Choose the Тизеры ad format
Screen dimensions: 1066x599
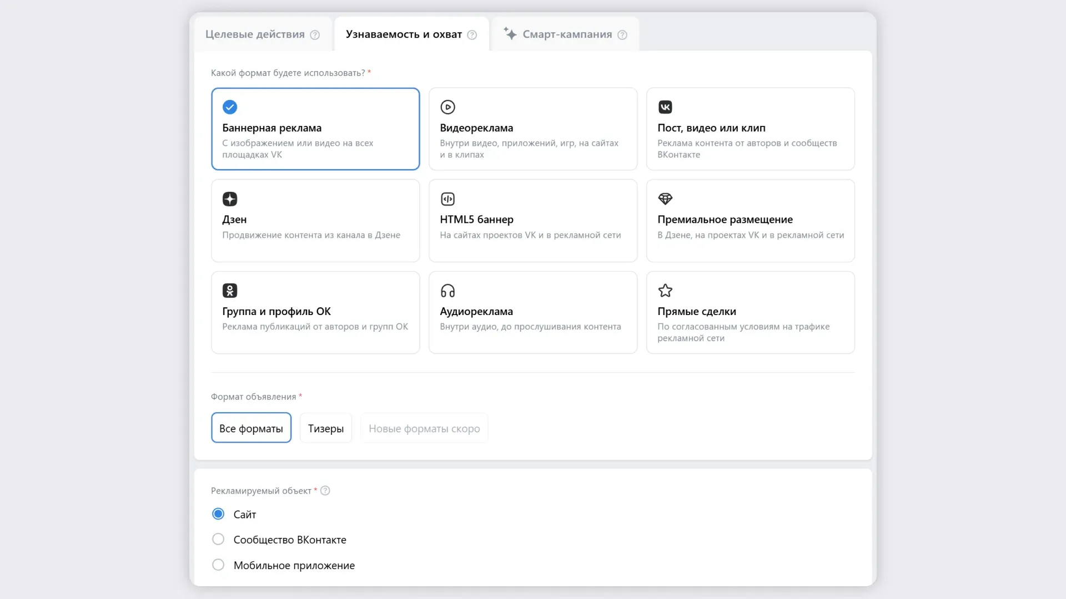(326, 428)
